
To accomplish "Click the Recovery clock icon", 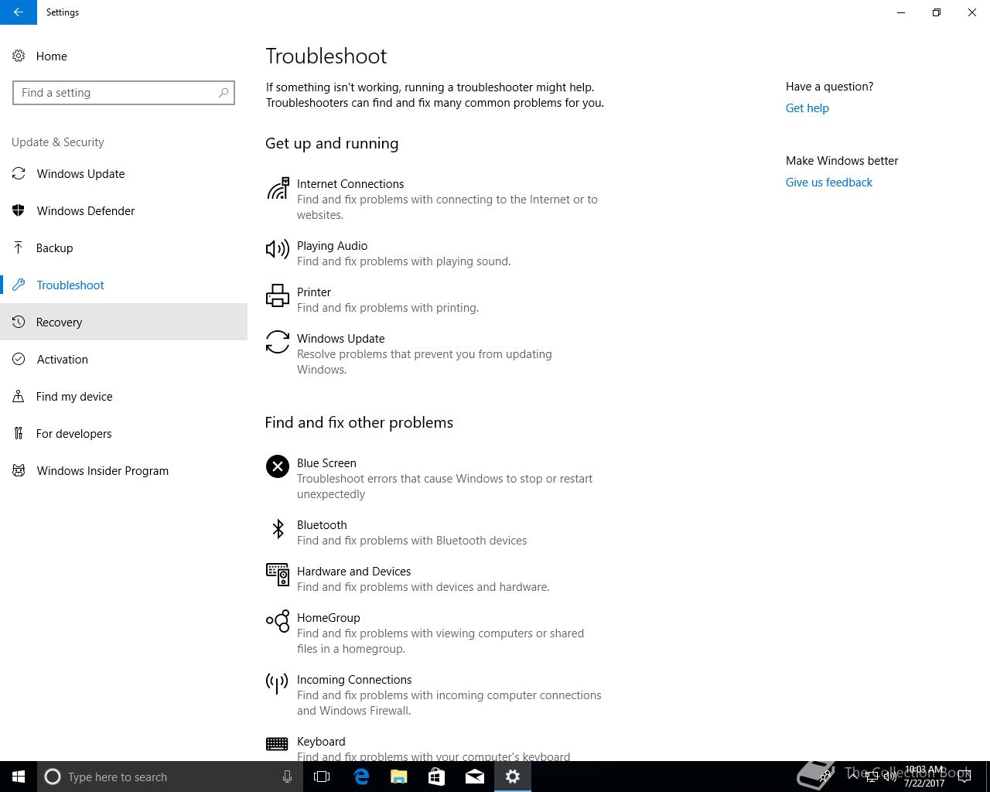I will (x=19, y=322).
